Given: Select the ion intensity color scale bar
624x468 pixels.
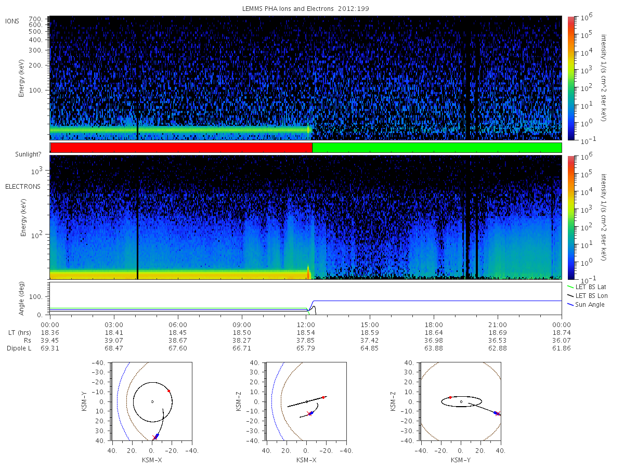Looking at the screenshot, I should [x=570, y=78].
